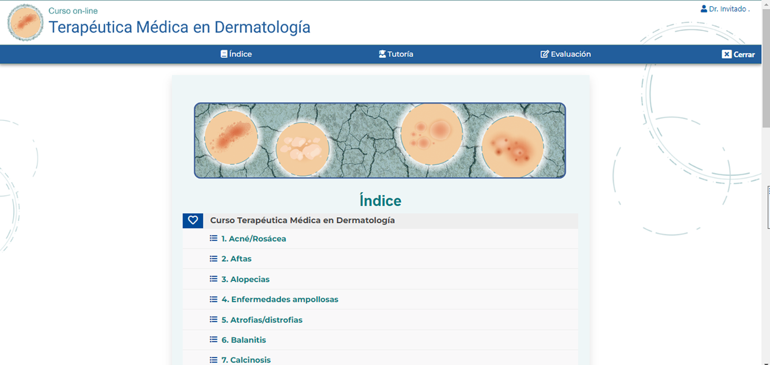Open chapter 7. Calcinosis
This screenshot has width=770, height=365.
(246, 360)
